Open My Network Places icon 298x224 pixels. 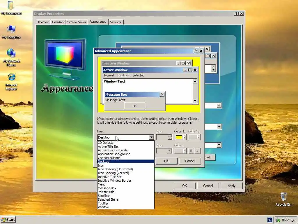[x=11, y=57]
